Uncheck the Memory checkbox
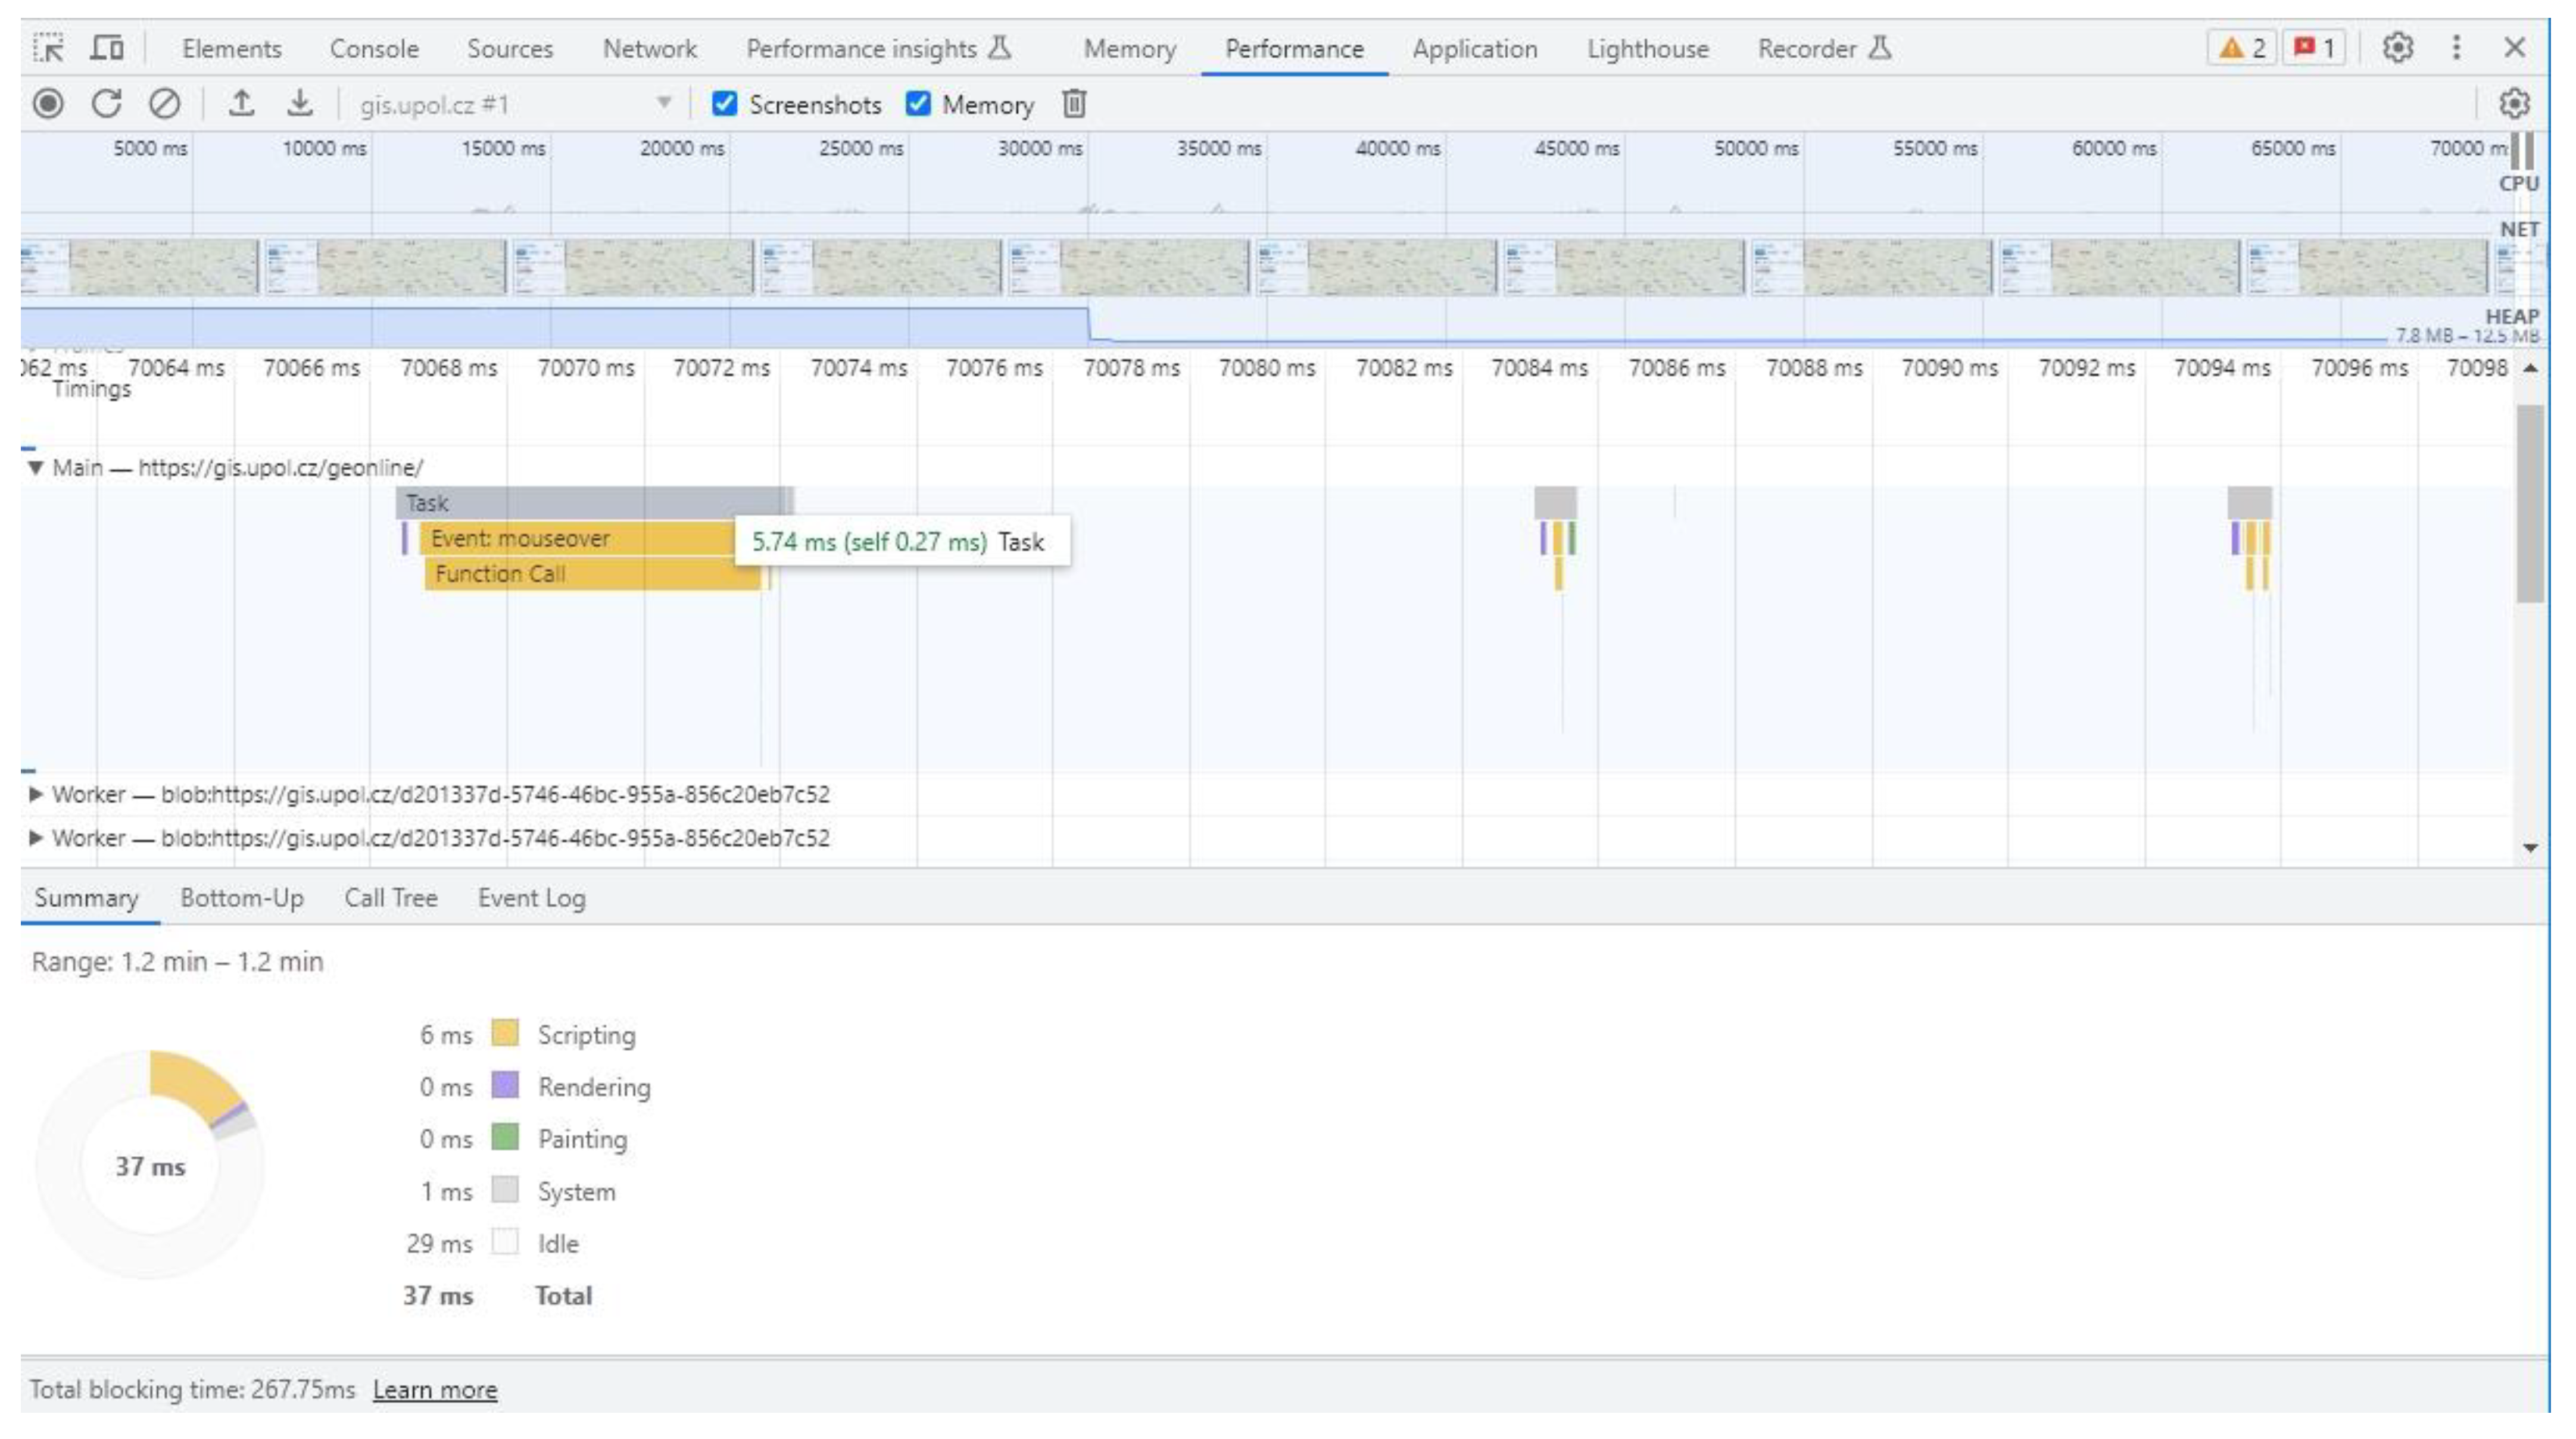This screenshot has width=2576, height=1439. (918, 104)
